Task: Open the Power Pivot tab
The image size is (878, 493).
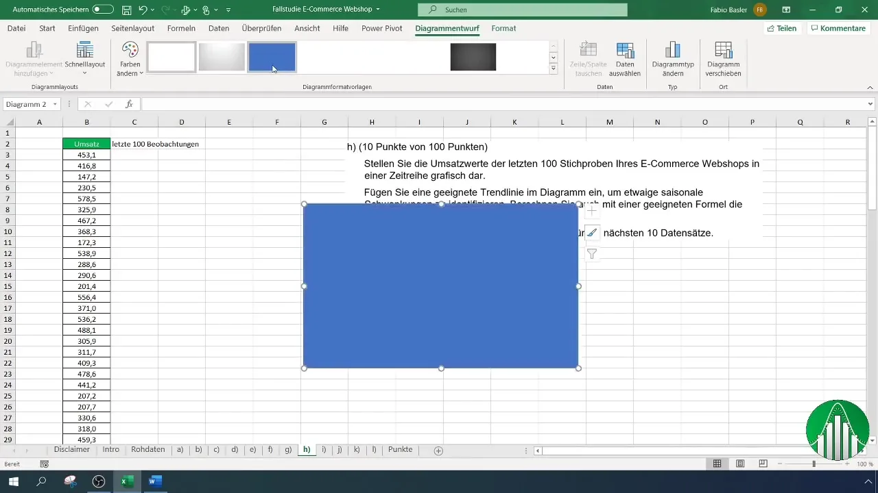Action: [x=382, y=28]
